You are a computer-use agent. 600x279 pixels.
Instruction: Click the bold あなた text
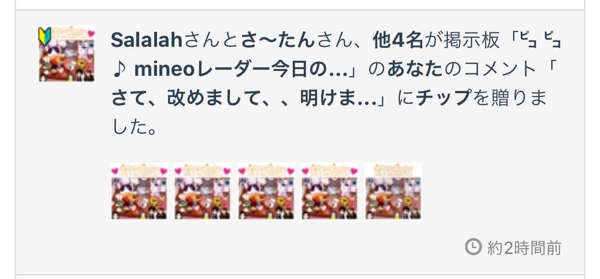414,70
